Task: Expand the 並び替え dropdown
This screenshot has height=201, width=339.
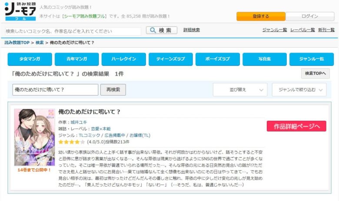Action: pyautogui.click(x=240, y=89)
